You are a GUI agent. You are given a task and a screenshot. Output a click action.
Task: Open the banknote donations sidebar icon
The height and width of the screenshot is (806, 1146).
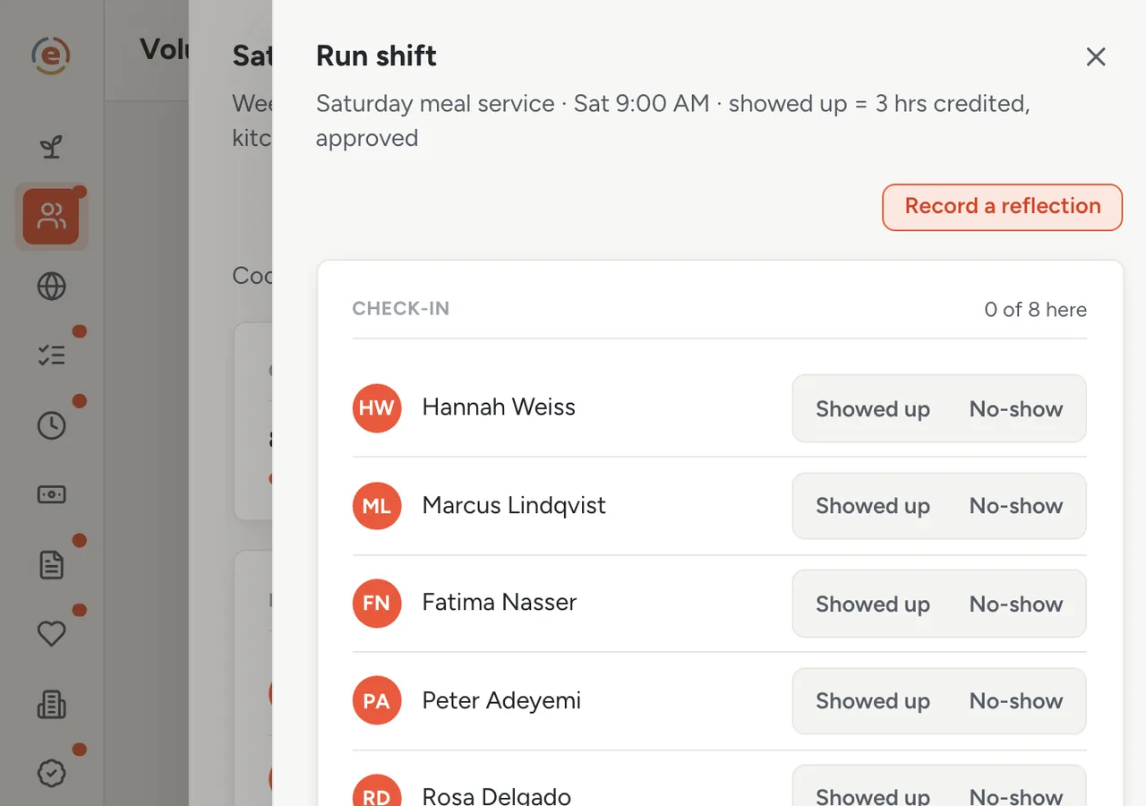point(51,494)
